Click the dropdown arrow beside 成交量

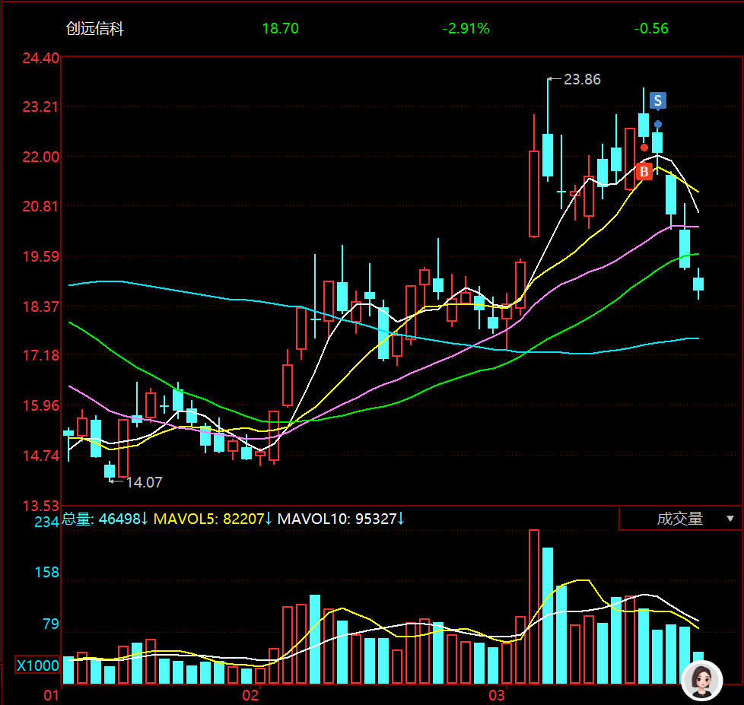(730, 519)
